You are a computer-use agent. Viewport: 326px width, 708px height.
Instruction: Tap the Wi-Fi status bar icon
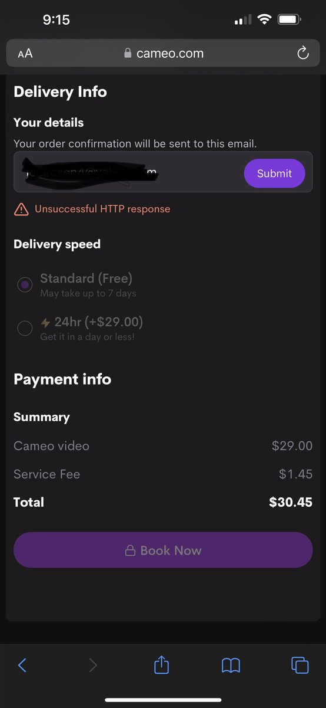tap(264, 19)
